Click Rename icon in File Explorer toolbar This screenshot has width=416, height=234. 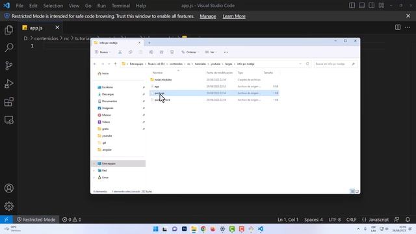tap(151, 52)
